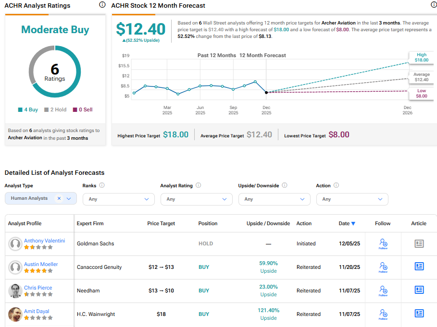Open Amit Dayal analyst profile link
437x327 pixels.
pyautogui.click(x=37, y=311)
